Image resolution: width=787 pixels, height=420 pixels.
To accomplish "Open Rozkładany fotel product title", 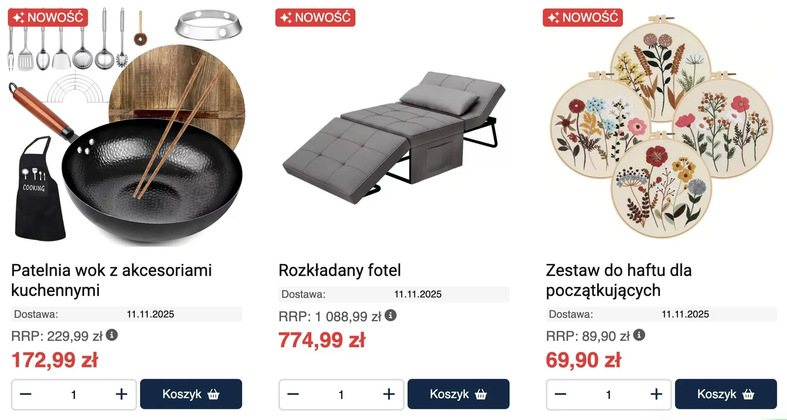I will (x=340, y=270).
